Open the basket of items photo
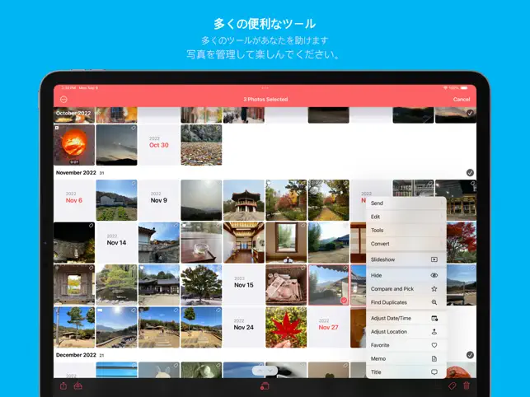This screenshot has width=530, height=397. [286, 285]
